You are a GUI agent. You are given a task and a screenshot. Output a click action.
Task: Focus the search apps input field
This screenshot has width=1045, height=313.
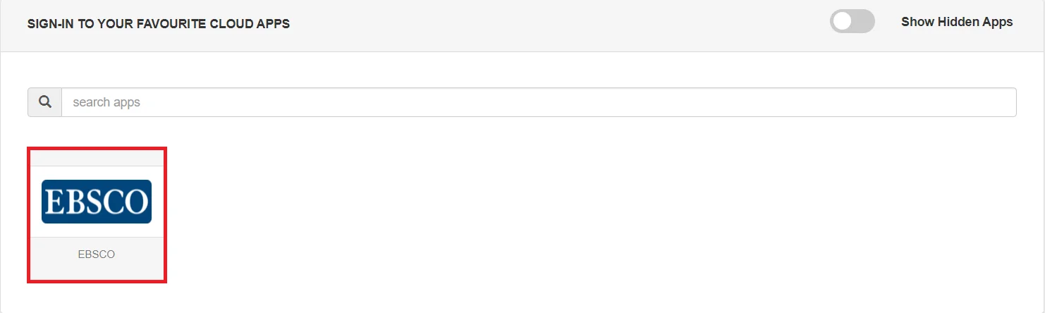(x=539, y=102)
